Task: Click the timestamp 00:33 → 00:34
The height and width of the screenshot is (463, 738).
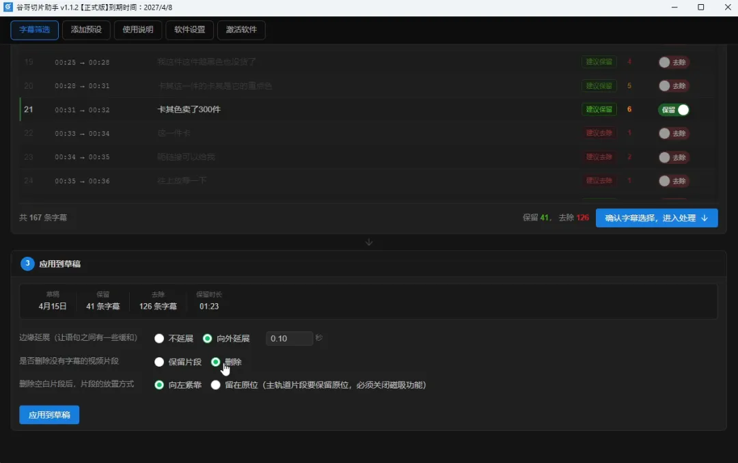Action: point(82,134)
